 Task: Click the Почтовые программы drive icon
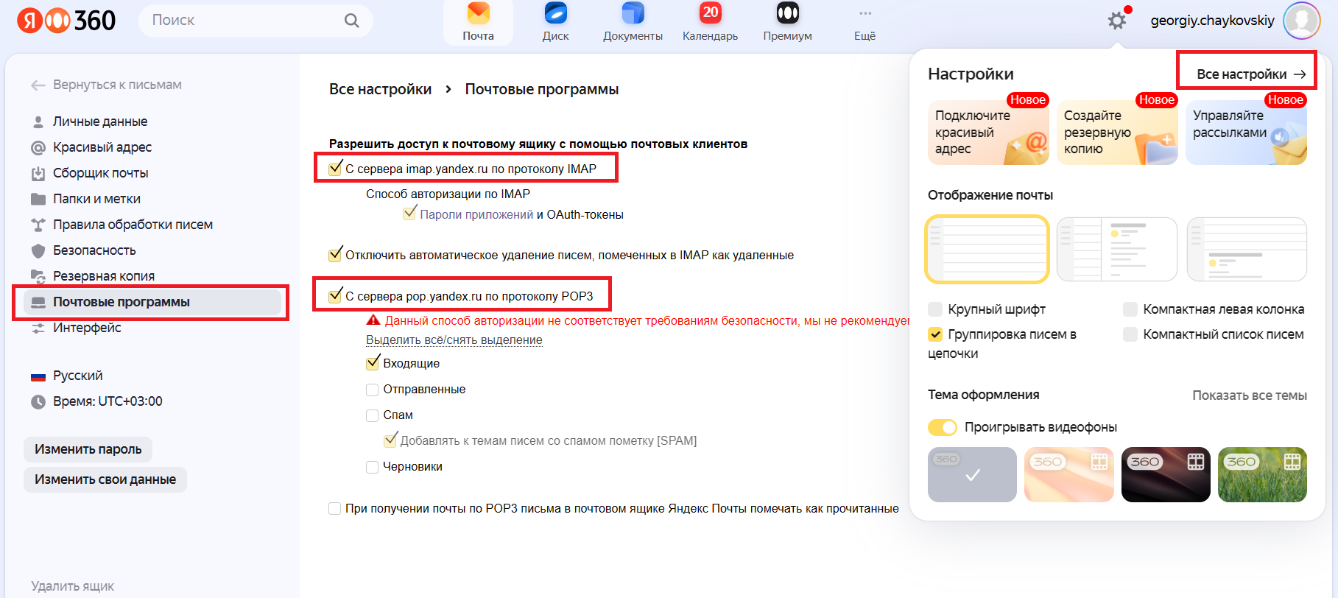(38, 302)
